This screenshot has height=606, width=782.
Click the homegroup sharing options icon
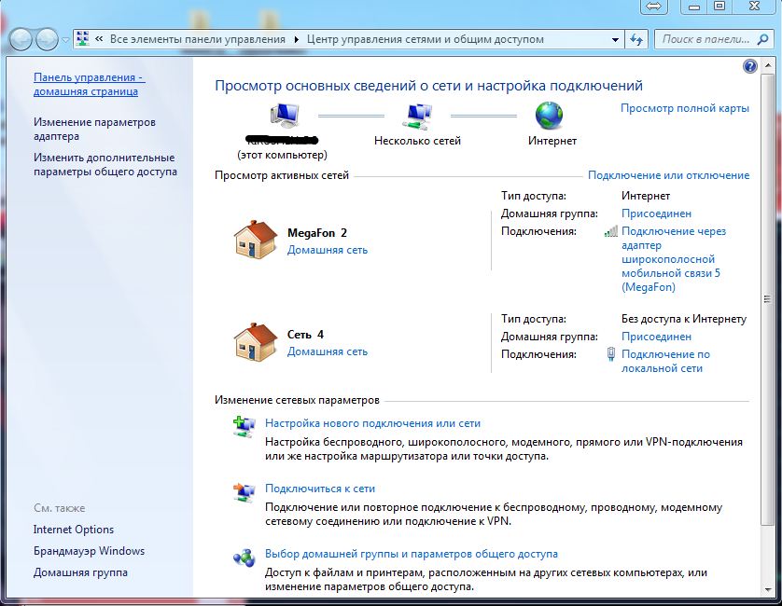coord(243,557)
